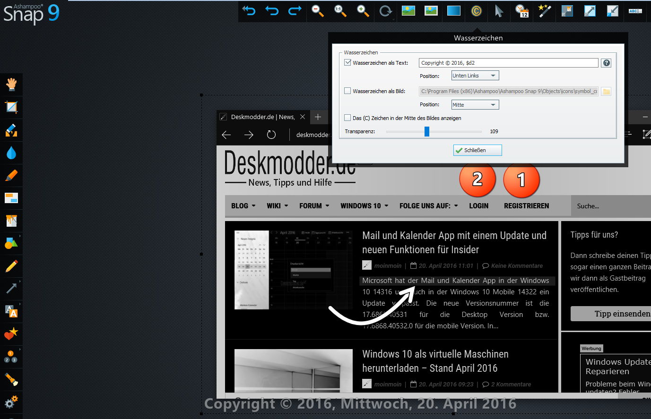Image resolution: width=651 pixels, height=419 pixels.
Task: Expand WIKI menu in captured page
Action: point(277,206)
